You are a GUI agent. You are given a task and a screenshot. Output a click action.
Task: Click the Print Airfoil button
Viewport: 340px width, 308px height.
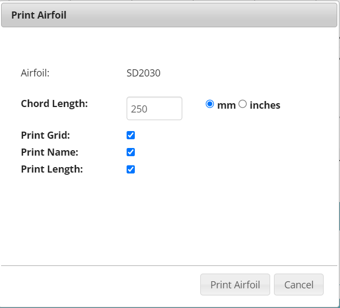(235, 285)
